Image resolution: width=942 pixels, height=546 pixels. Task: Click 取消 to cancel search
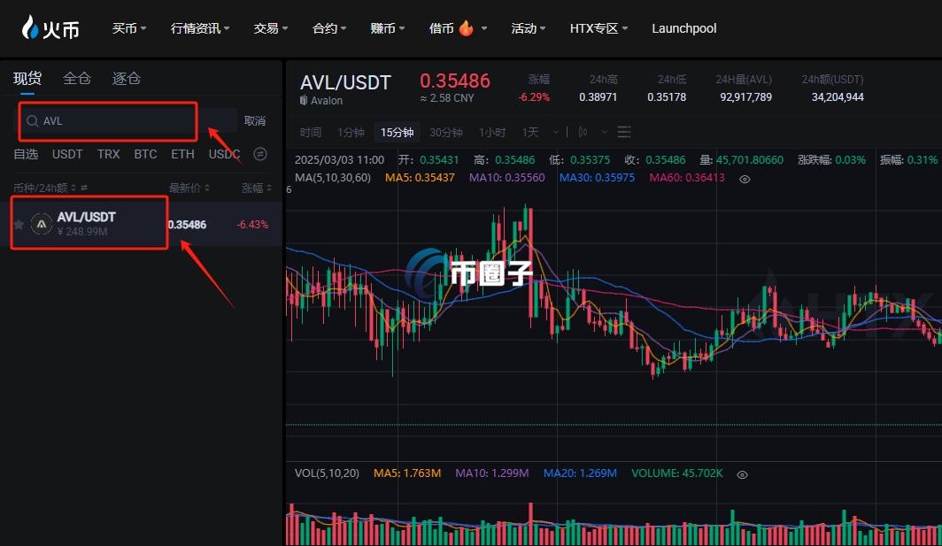click(255, 120)
